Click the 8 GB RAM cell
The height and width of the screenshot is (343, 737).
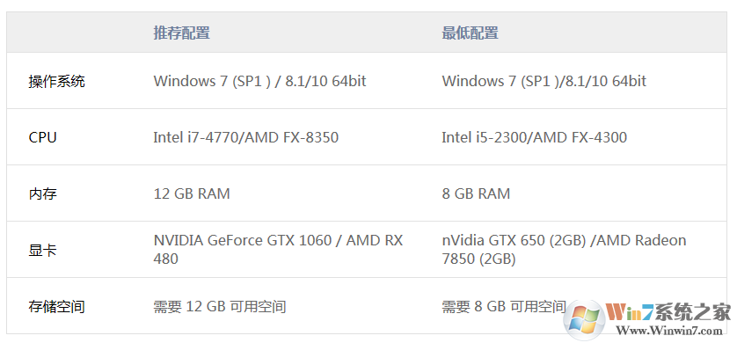coord(476,193)
